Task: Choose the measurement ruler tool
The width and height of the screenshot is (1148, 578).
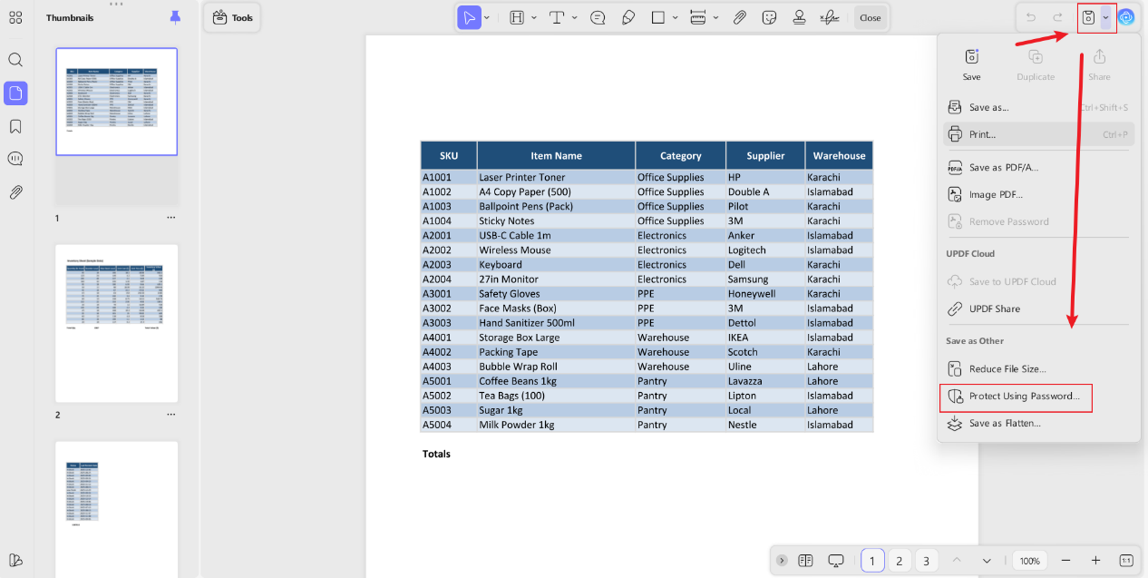Action: [x=698, y=17]
